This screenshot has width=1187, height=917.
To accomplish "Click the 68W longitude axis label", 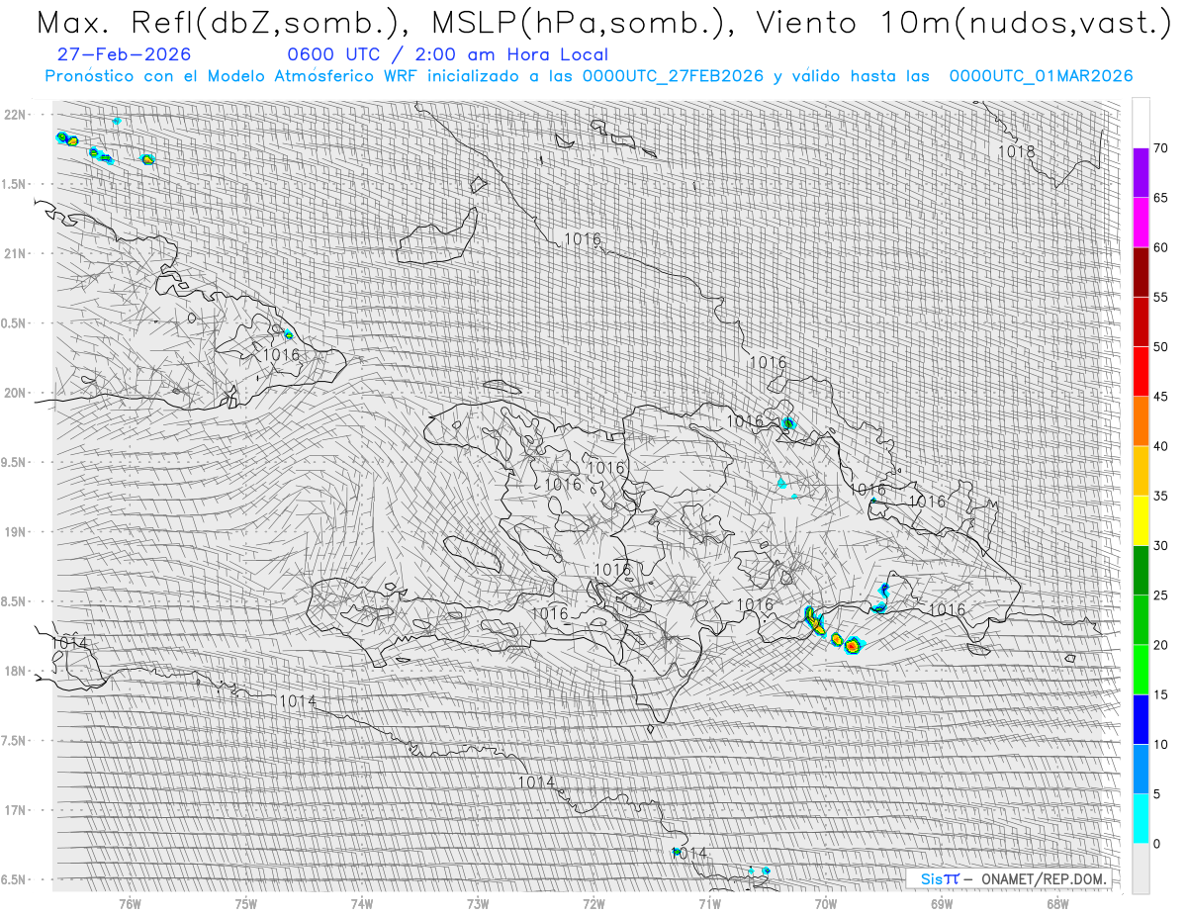I will (1057, 903).
